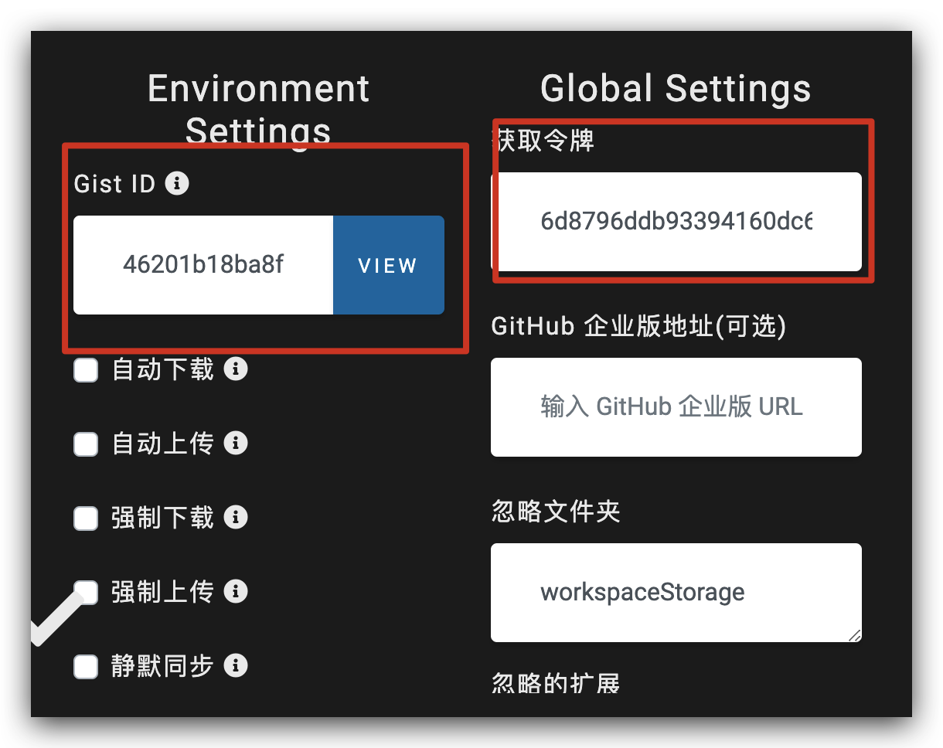The height and width of the screenshot is (748, 943).
Task: View the info icon for 强制下载
Action: pos(236,518)
